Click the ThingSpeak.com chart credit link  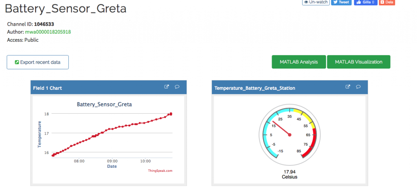(x=160, y=171)
